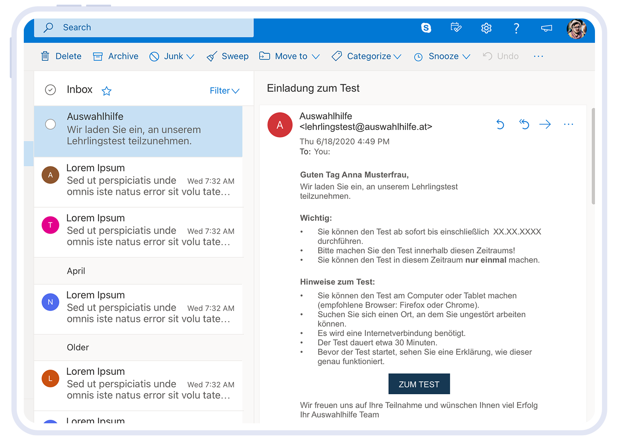The height and width of the screenshot is (440, 617).
Task: Expand the Filter dropdown
Action: tap(224, 91)
